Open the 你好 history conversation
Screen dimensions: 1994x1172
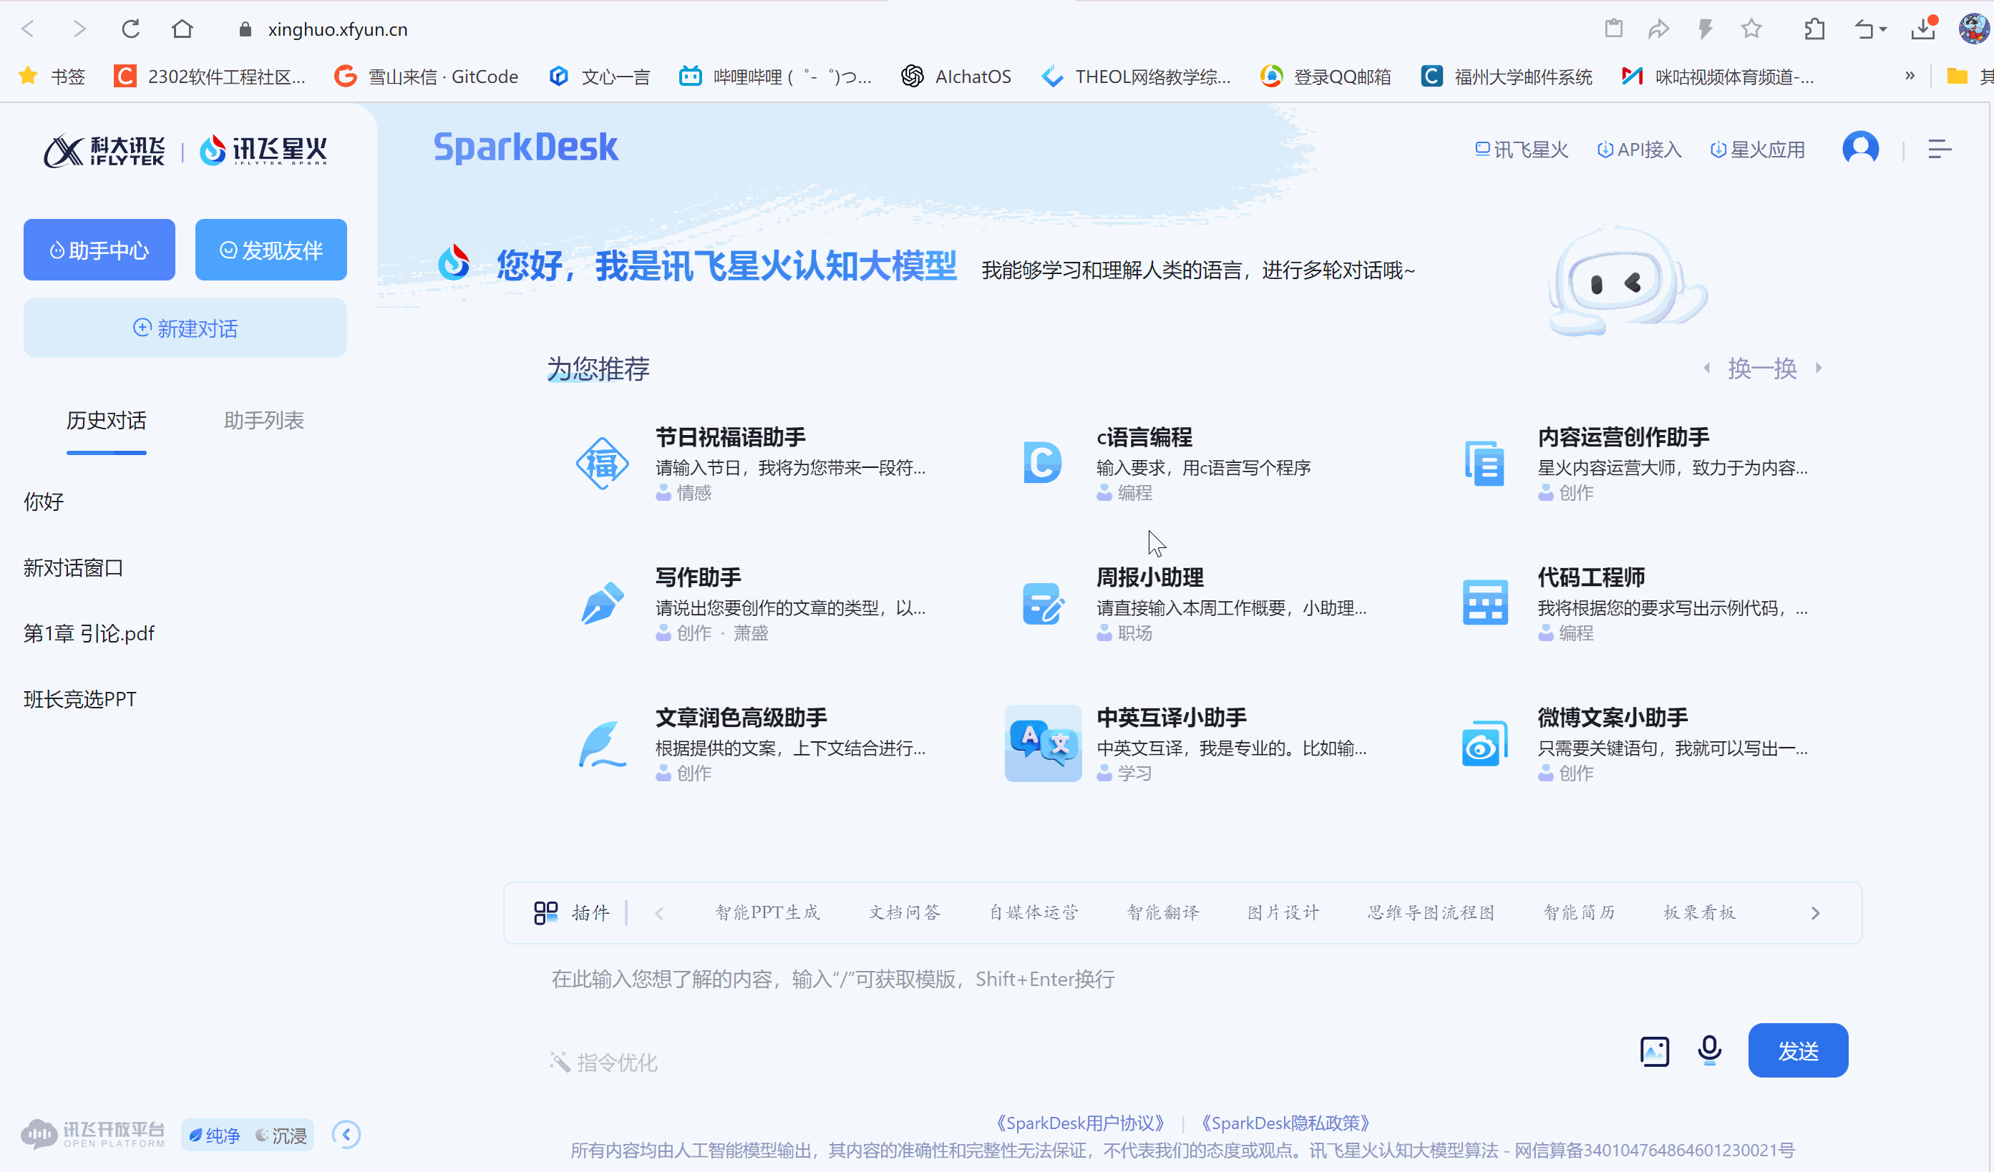tap(44, 502)
